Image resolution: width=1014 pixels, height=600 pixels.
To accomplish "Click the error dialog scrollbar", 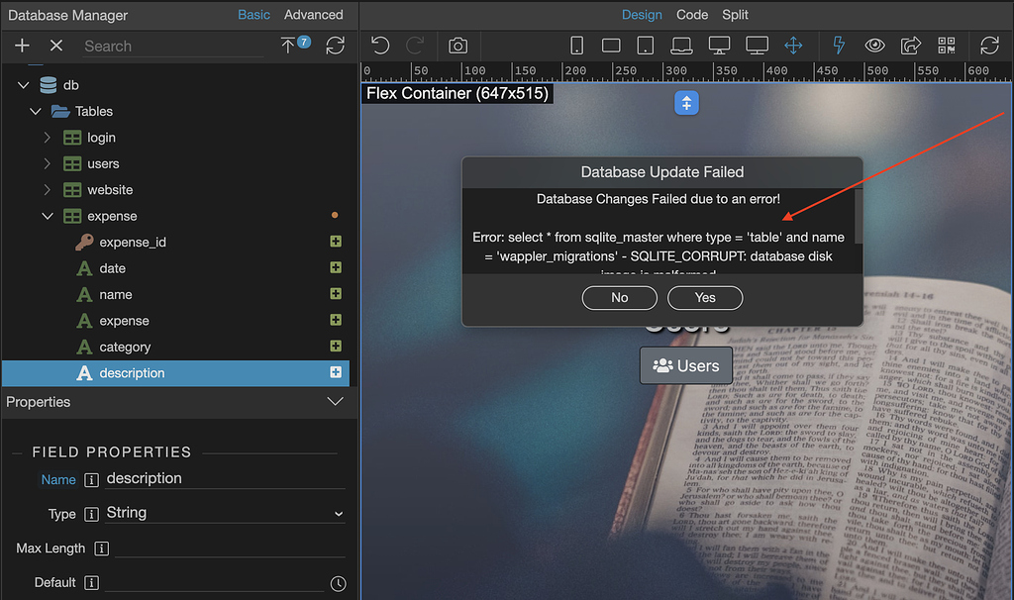I will coord(859,213).
